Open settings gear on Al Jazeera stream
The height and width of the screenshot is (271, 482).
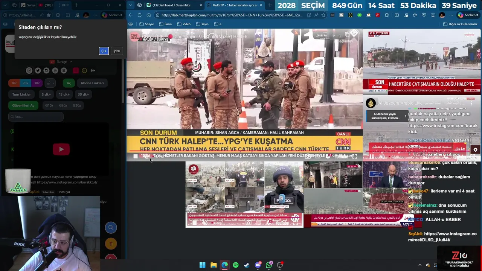tap(475, 150)
